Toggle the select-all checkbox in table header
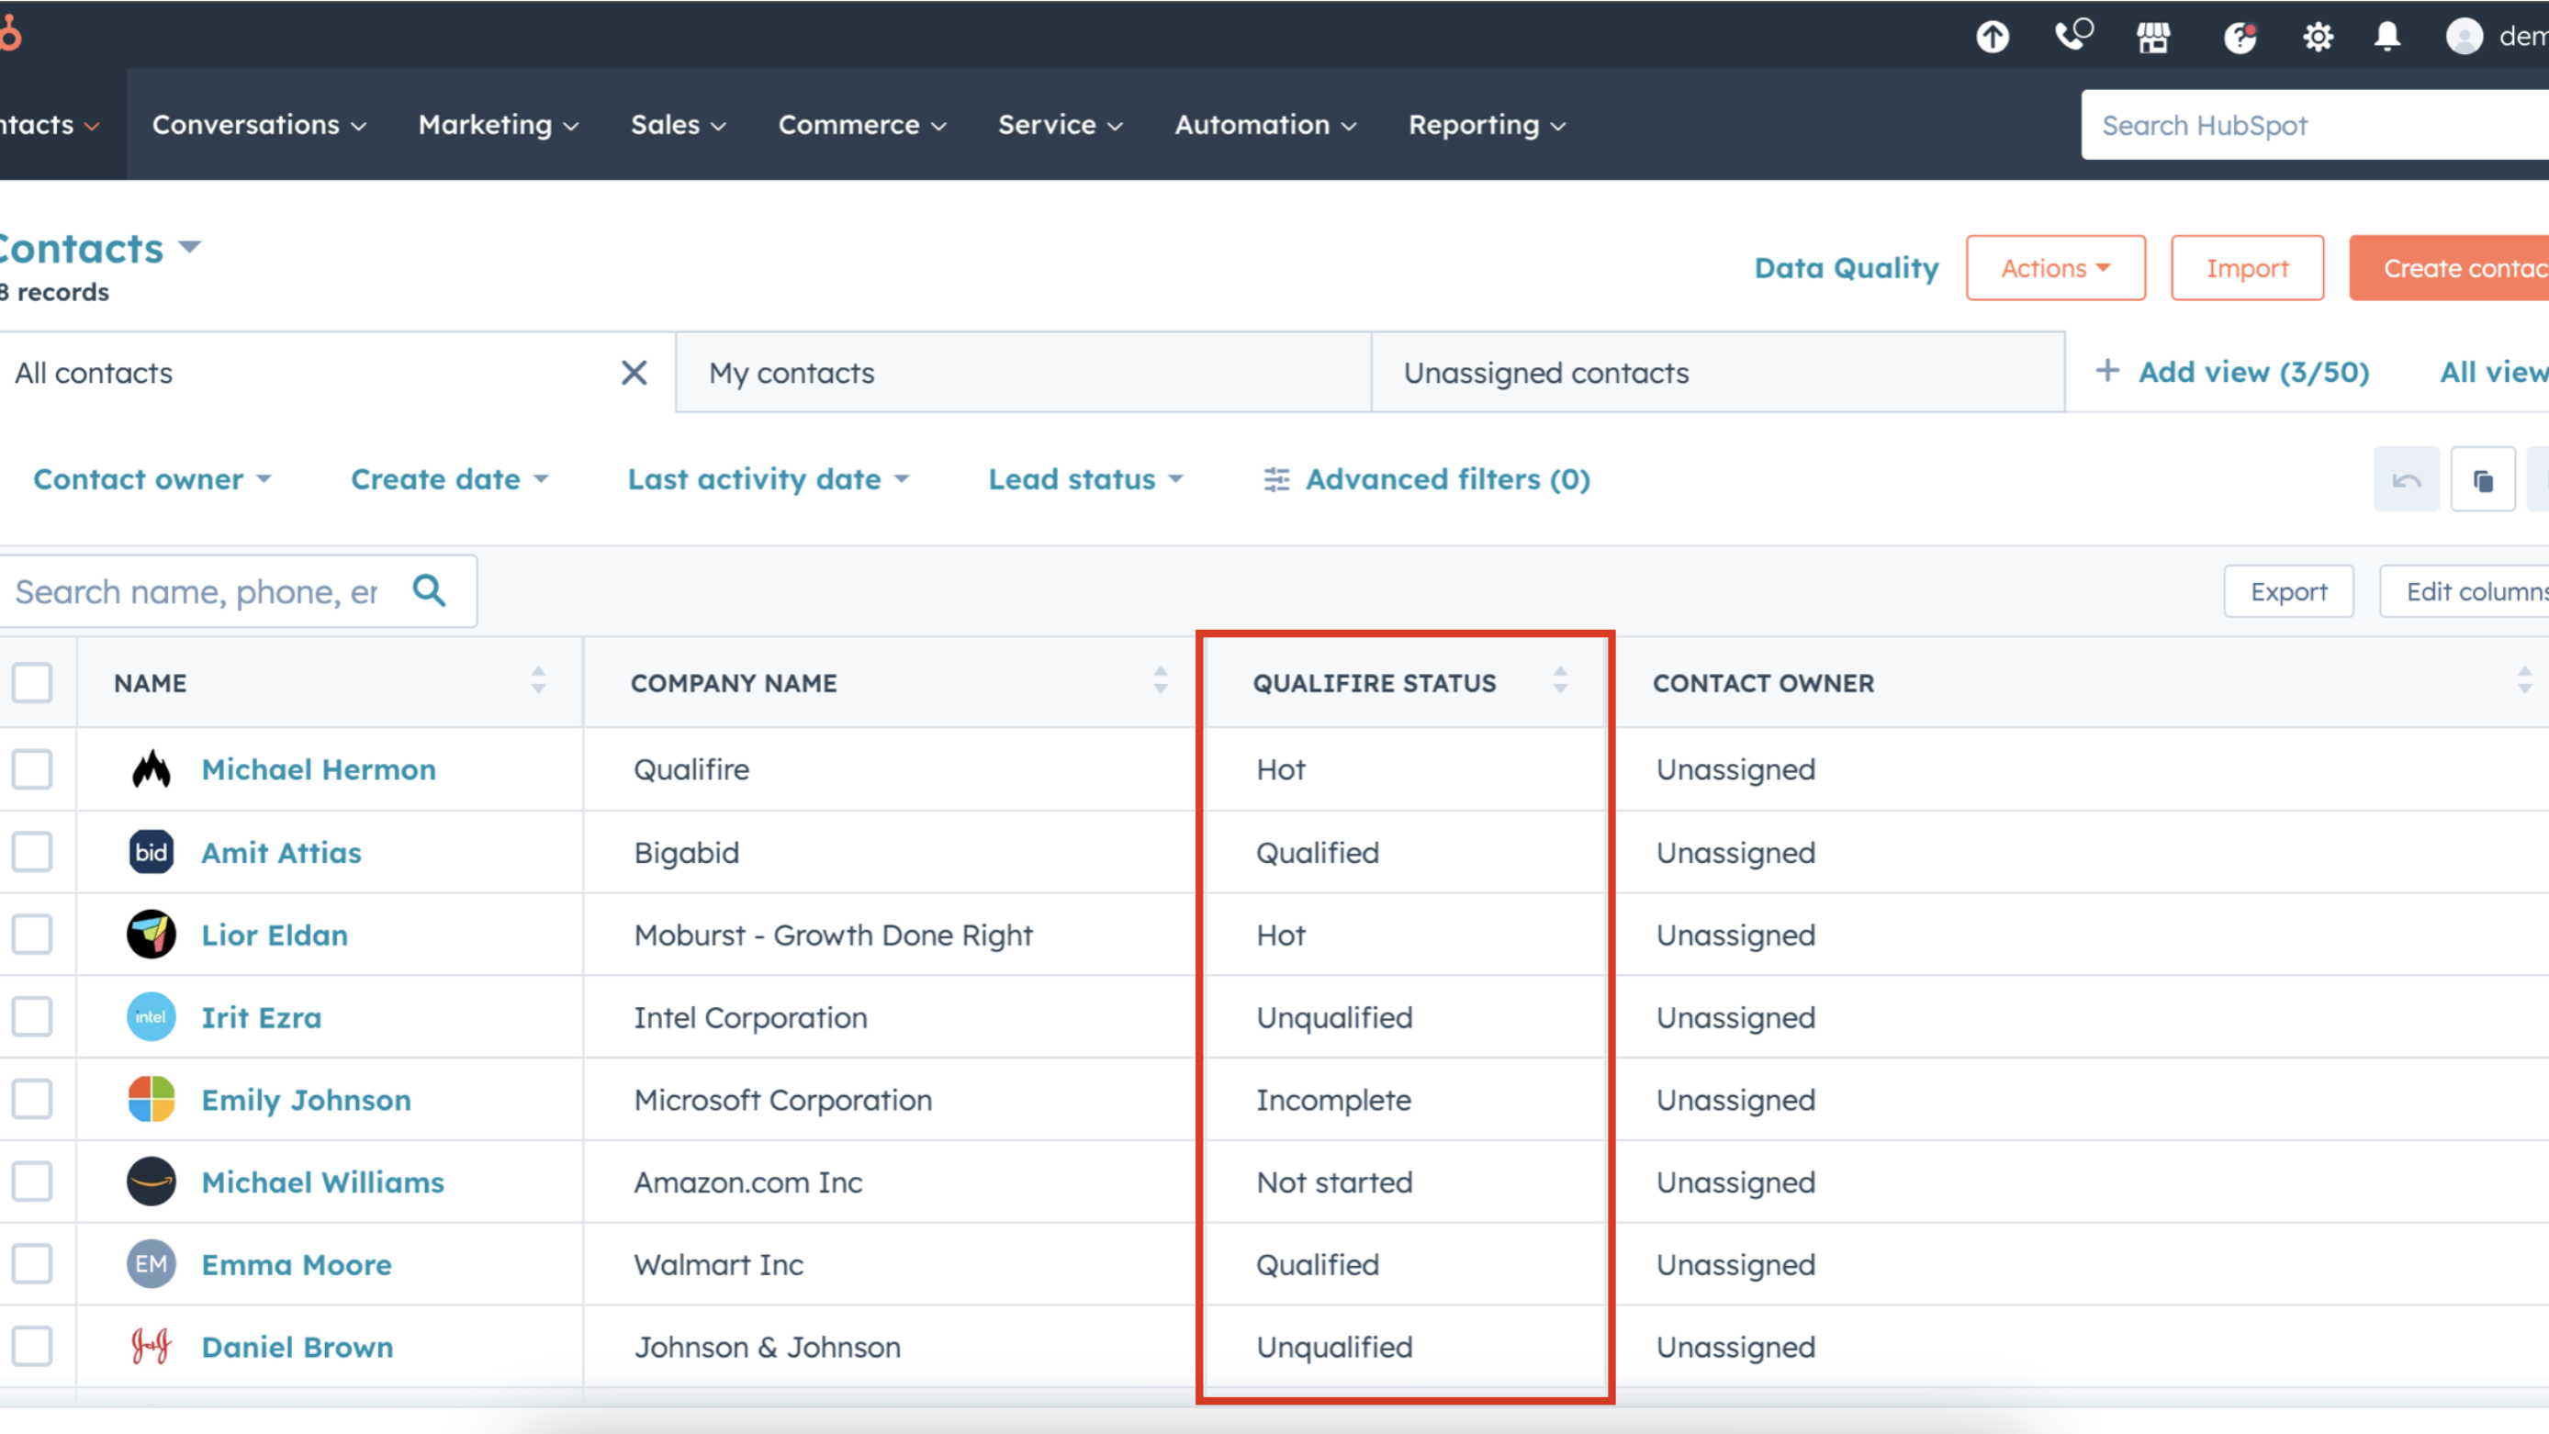This screenshot has height=1434, width=2549. coord(33,683)
